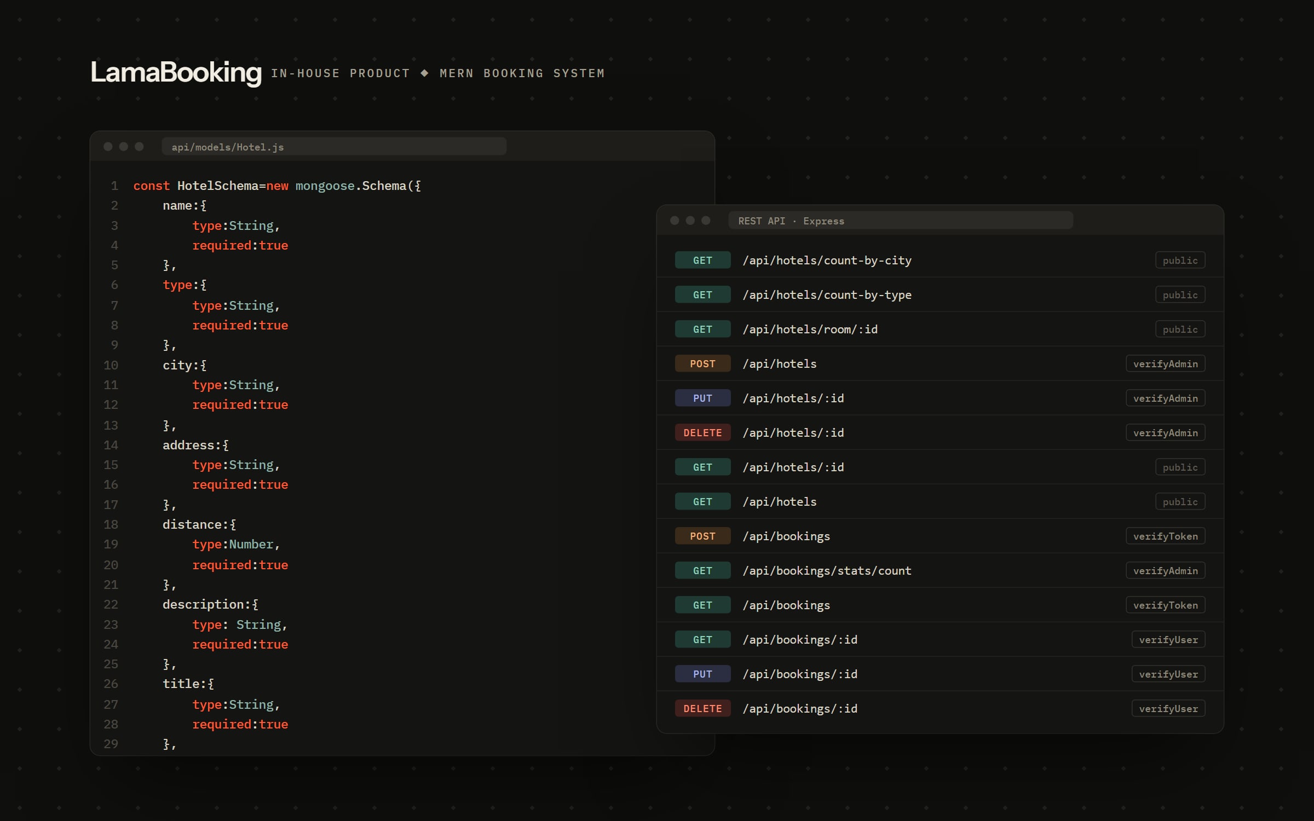Screen dimensions: 1314x821
Task: Click the POST badge for /api/hotels
Action: 702,364
